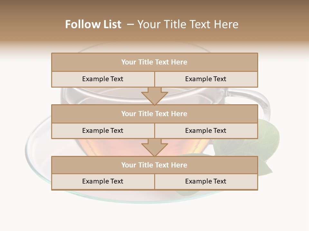Select the second block's title header bar
The width and height of the screenshot is (309, 231).
click(x=154, y=114)
